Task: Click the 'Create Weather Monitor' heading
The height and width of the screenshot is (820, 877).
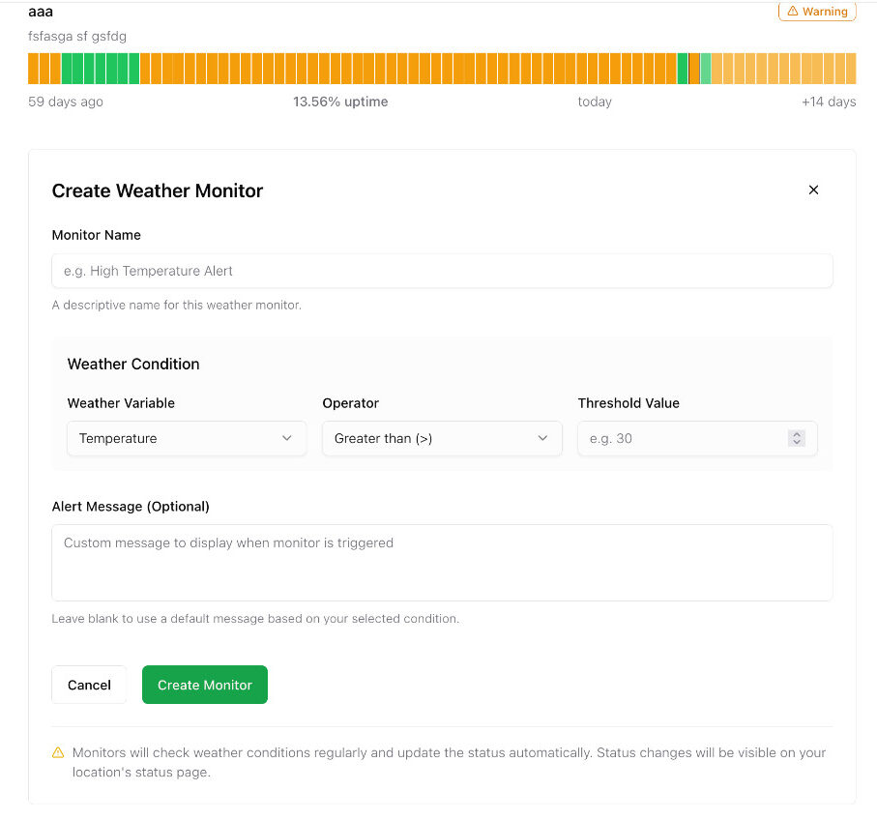Action: click(x=158, y=190)
